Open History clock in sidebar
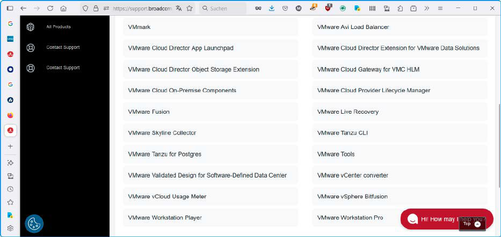 coord(10,189)
